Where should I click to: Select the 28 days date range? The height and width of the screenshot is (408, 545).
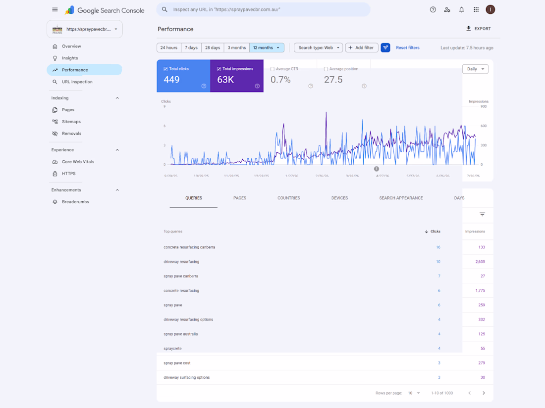(213, 47)
